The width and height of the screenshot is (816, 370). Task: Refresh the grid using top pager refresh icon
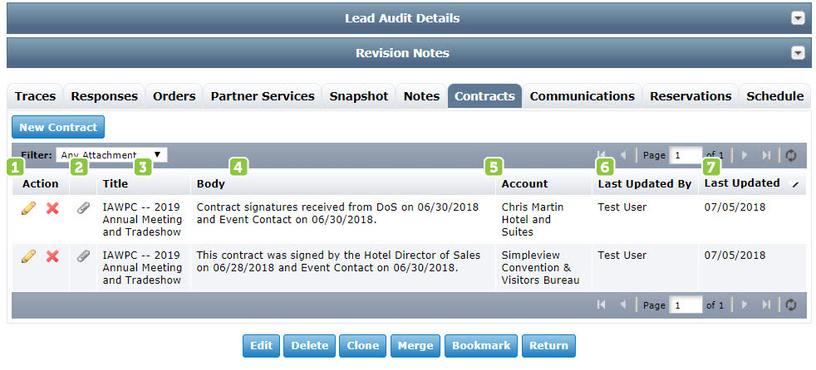pos(791,155)
